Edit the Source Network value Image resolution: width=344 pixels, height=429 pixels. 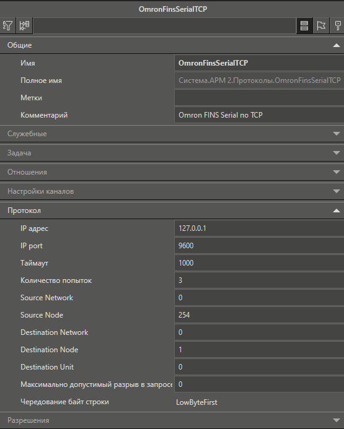click(259, 298)
